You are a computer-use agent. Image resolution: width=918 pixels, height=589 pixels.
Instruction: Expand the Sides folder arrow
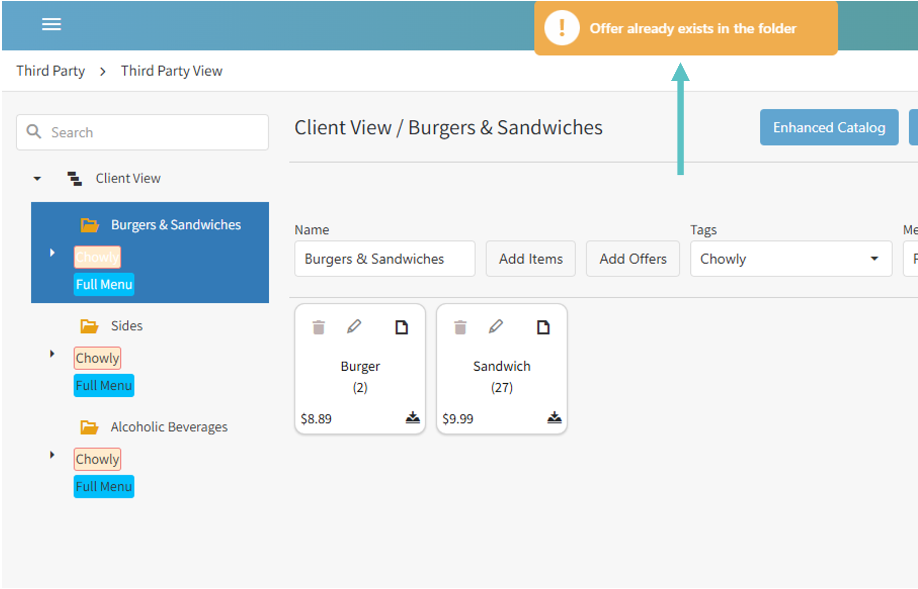[52, 354]
